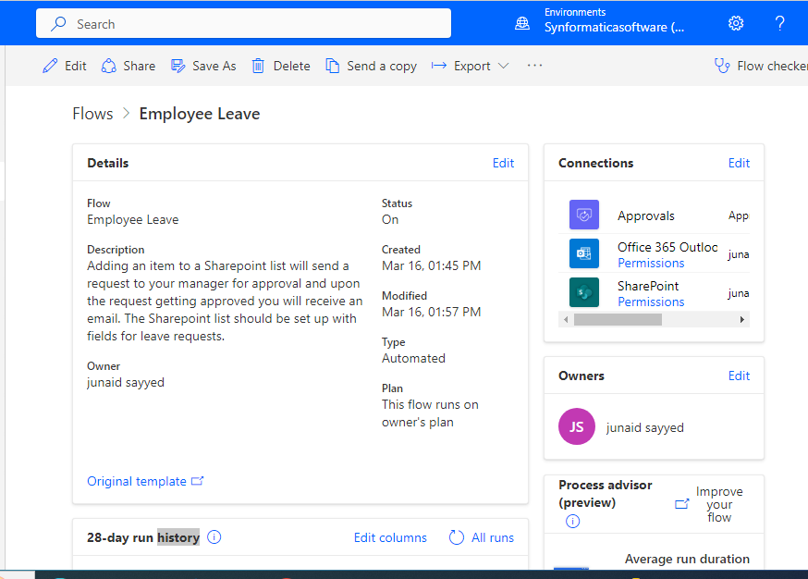The height and width of the screenshot is (579, 808).
Task: Click Edit link in Owners card
Action: coord(739,376)
